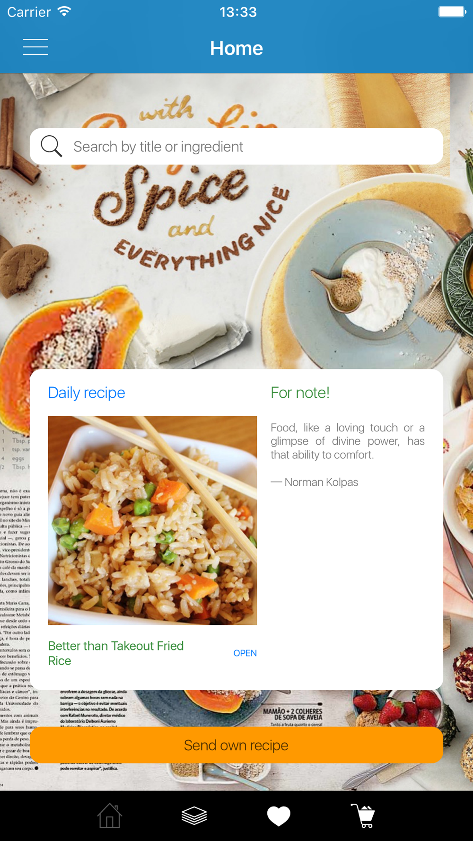Tap the magnifying glass search icon
The width and height of the screenshot is (473, 841).
[x=51, y=146]
